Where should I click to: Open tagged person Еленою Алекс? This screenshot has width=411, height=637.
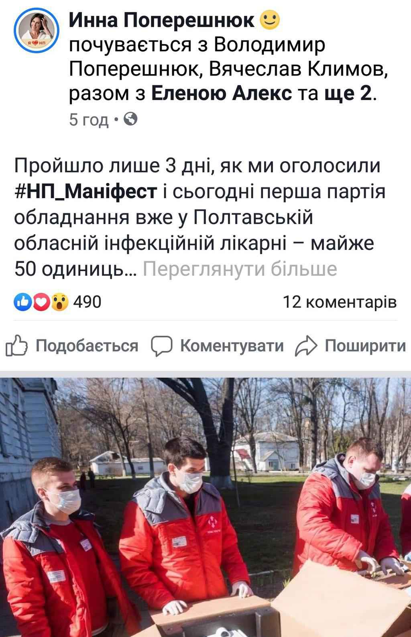click(x=222, y=93)
